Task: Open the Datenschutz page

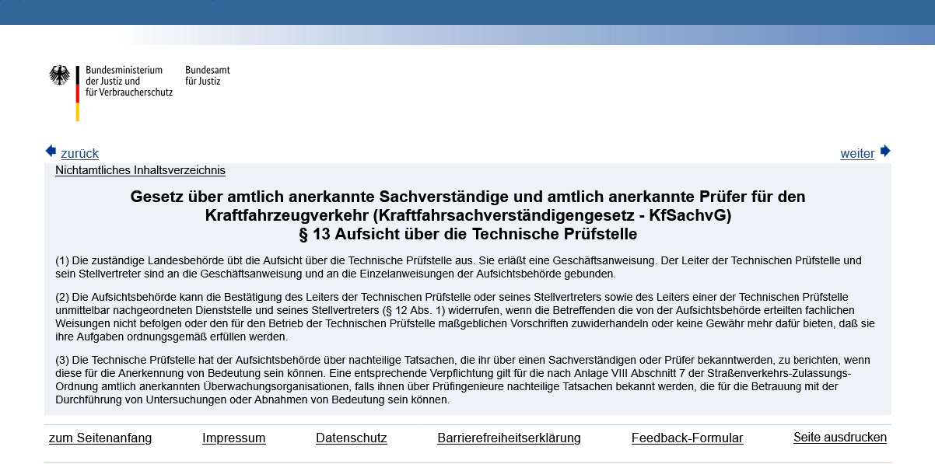Action: 351,438
